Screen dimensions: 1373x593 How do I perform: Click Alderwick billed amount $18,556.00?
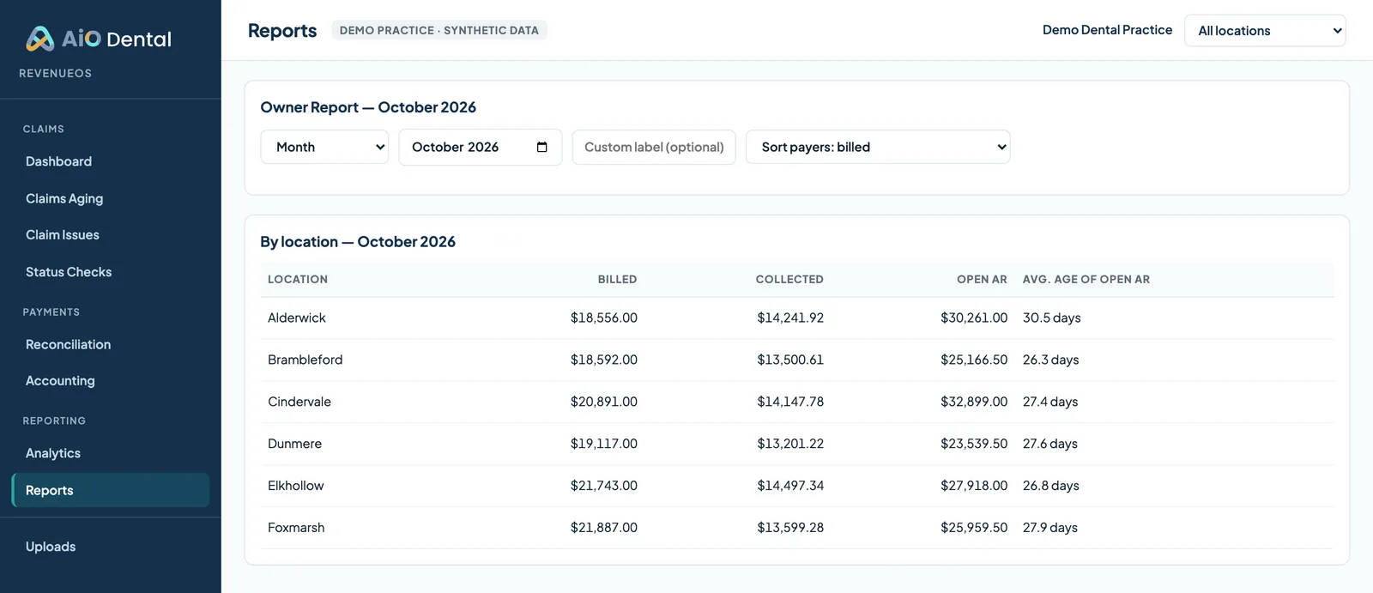point(604,318)
